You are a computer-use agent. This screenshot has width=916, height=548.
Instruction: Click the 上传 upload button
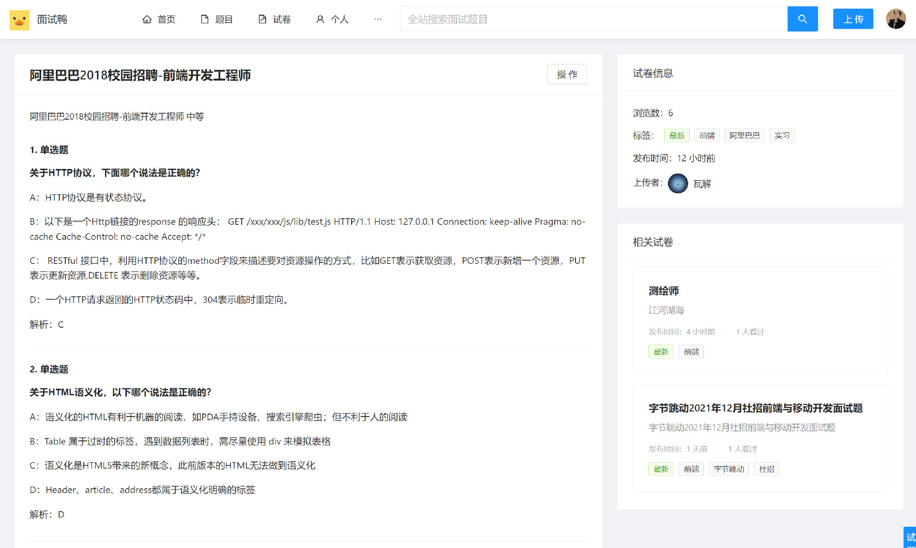tap(853, 18)
